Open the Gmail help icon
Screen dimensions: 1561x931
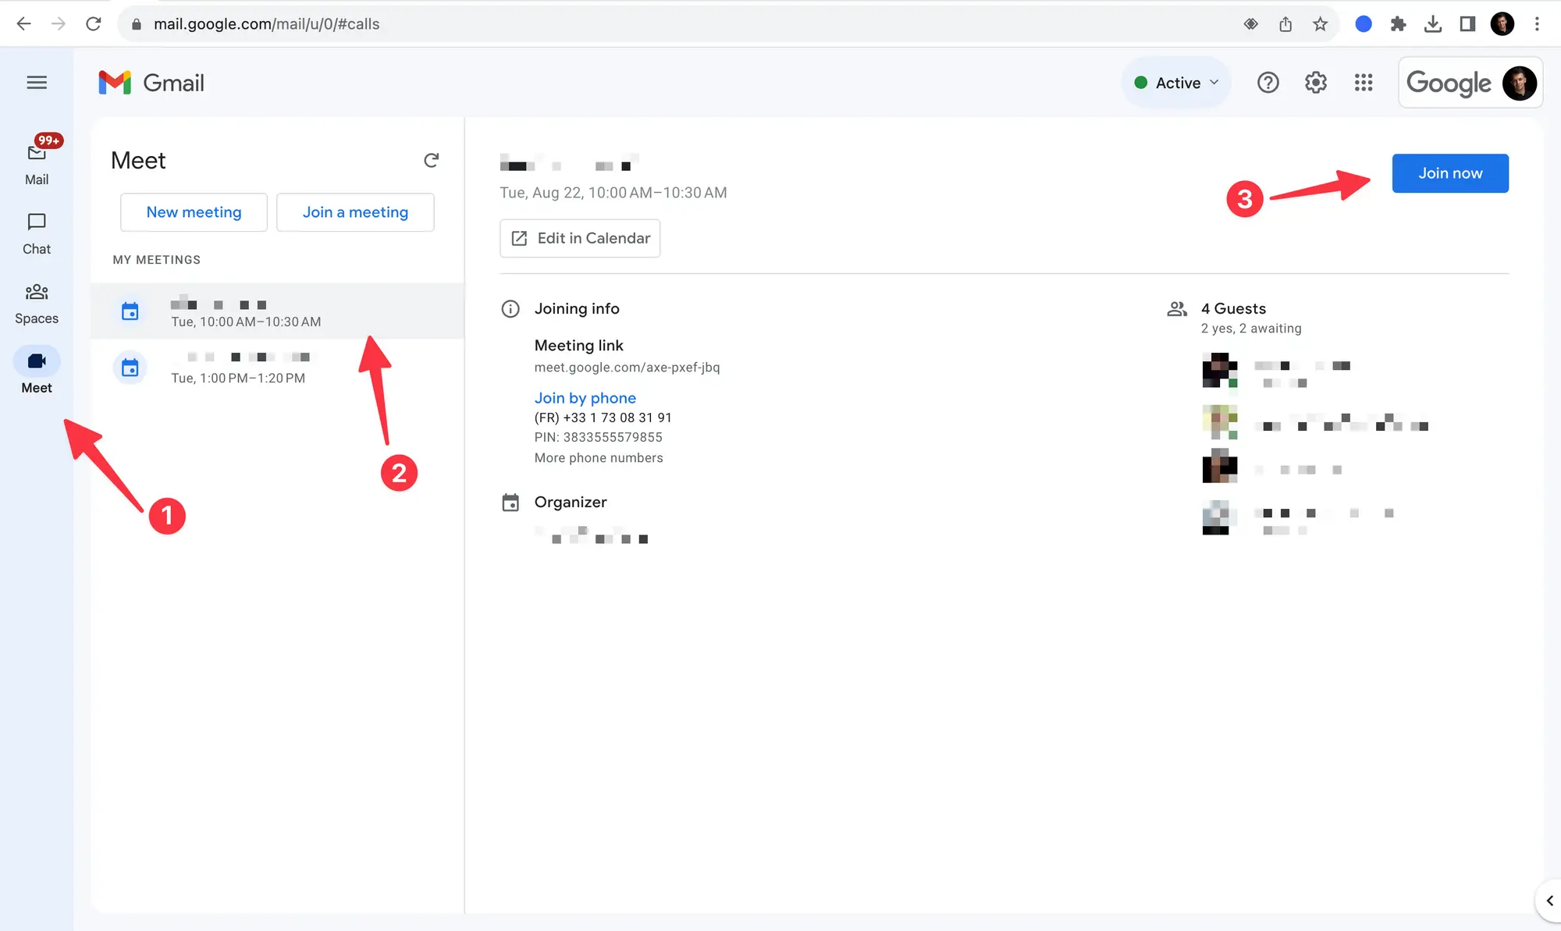click(1268, 82)
